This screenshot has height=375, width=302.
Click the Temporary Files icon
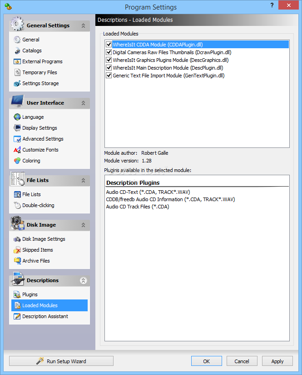17,72
